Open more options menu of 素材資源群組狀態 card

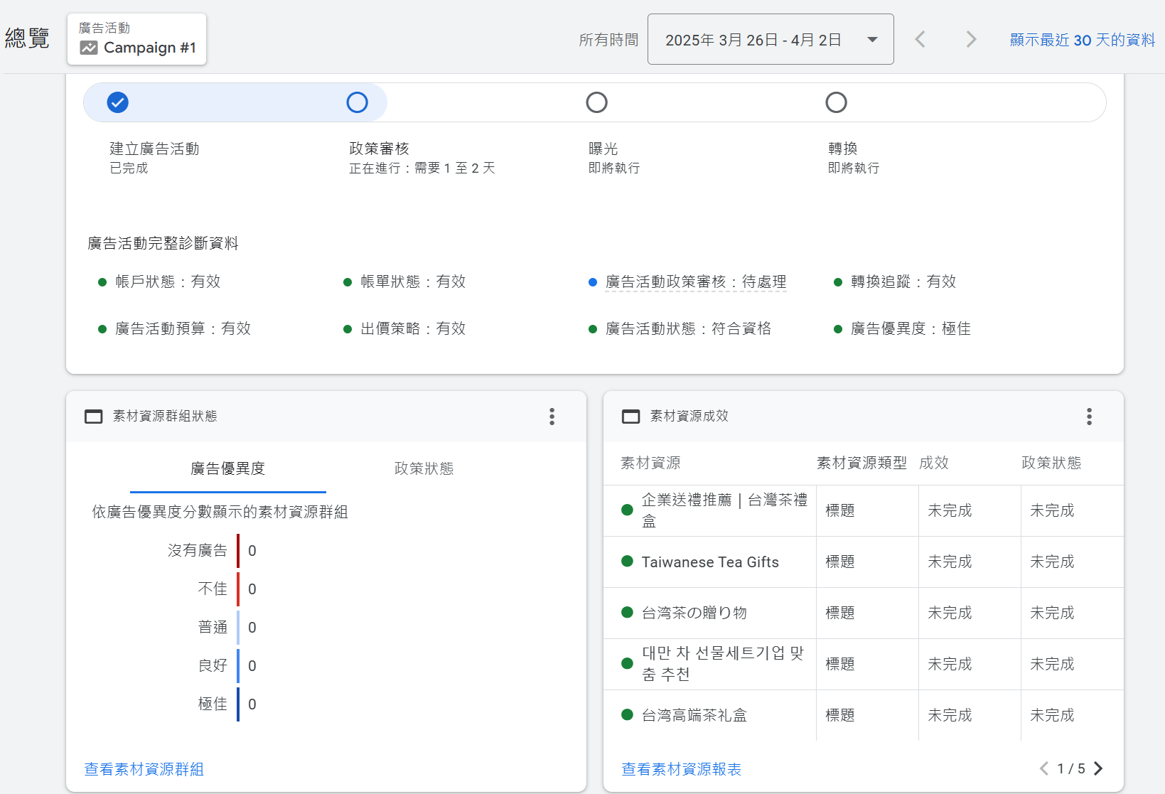tap(552, 417)
